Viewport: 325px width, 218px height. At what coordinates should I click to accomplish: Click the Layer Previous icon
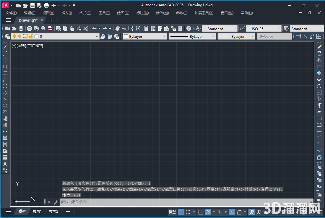(110, 36)
